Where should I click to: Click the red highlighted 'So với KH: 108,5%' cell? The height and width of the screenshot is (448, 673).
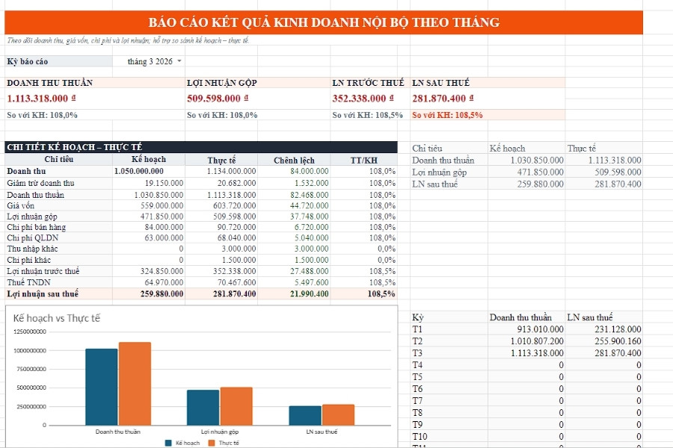[x=488, y=115]
